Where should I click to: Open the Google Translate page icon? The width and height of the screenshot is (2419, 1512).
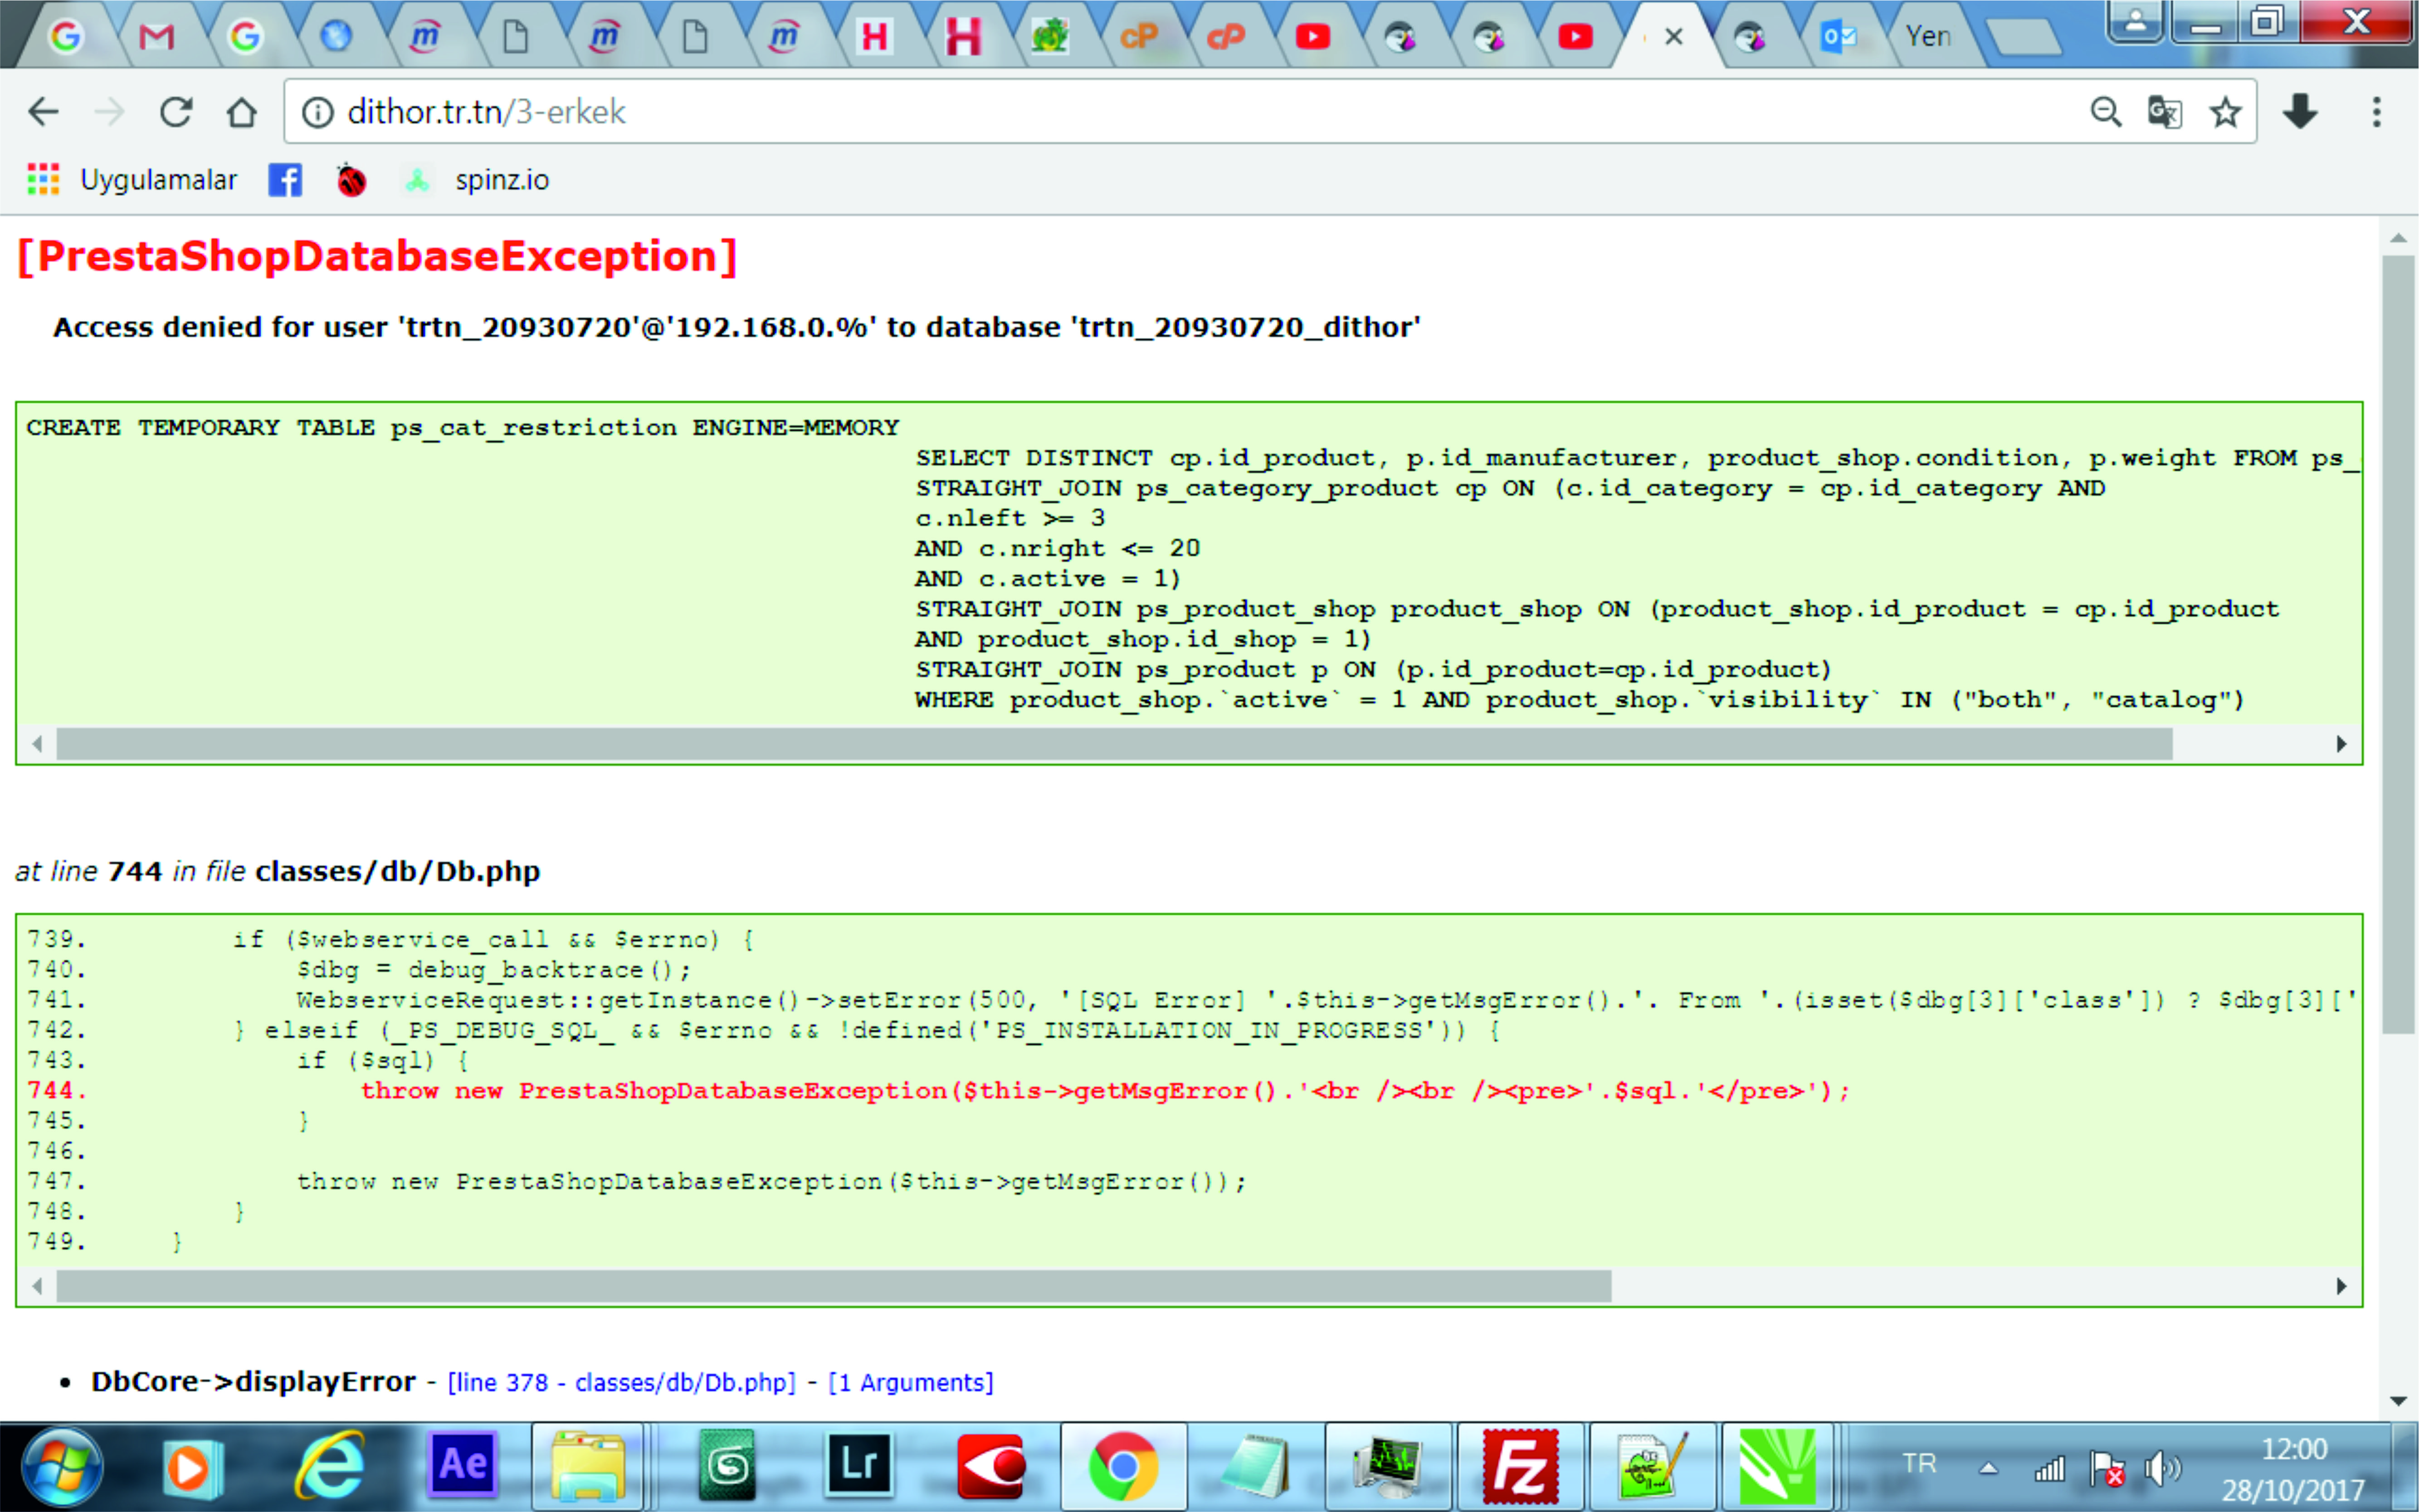click(2165, 112)
